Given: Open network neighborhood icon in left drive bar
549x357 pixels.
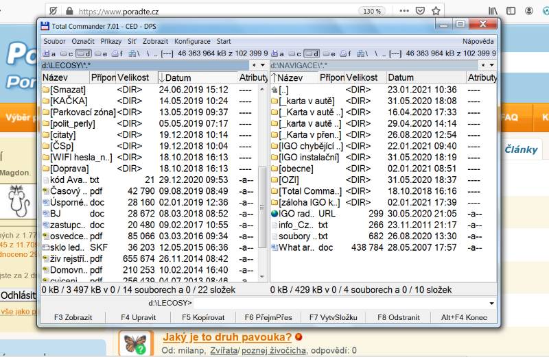Looking at the screenshot, I should tap(134, 53).
